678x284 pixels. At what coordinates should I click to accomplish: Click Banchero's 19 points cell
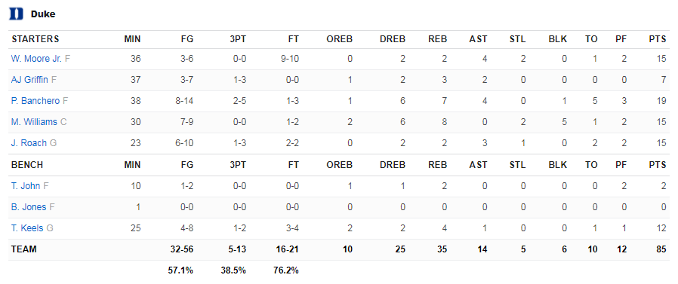661,101
